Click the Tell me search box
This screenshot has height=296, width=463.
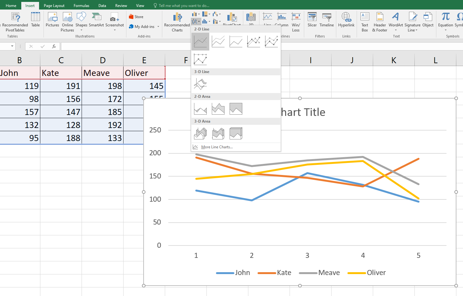pos(184,6)
